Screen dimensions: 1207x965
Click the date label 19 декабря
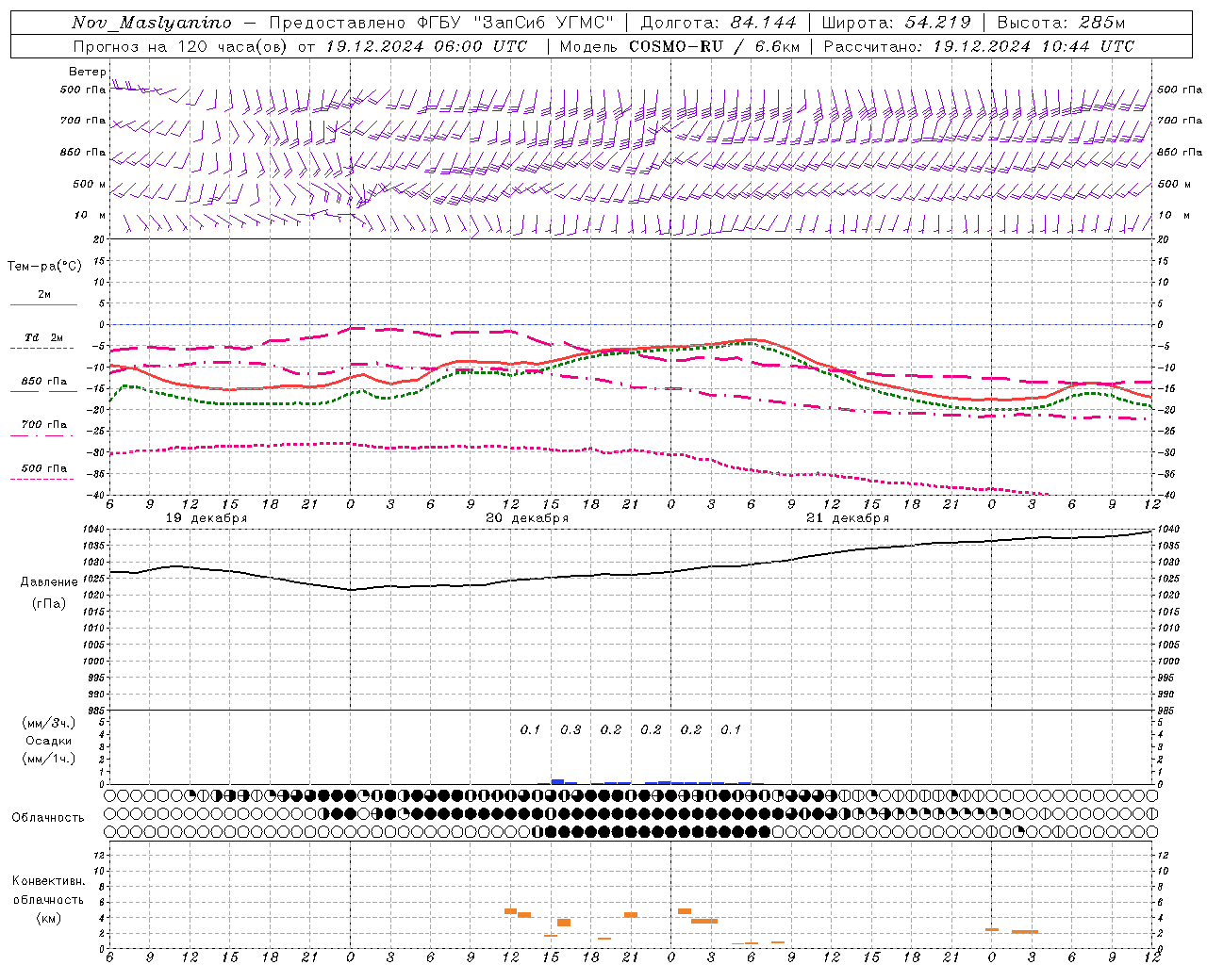[x=207, y=518]
